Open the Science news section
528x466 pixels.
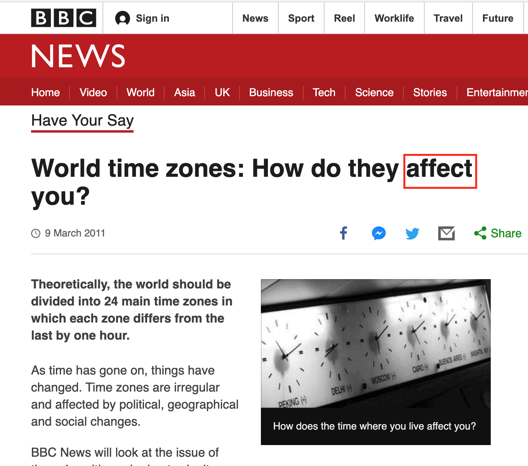click(374, 92)
